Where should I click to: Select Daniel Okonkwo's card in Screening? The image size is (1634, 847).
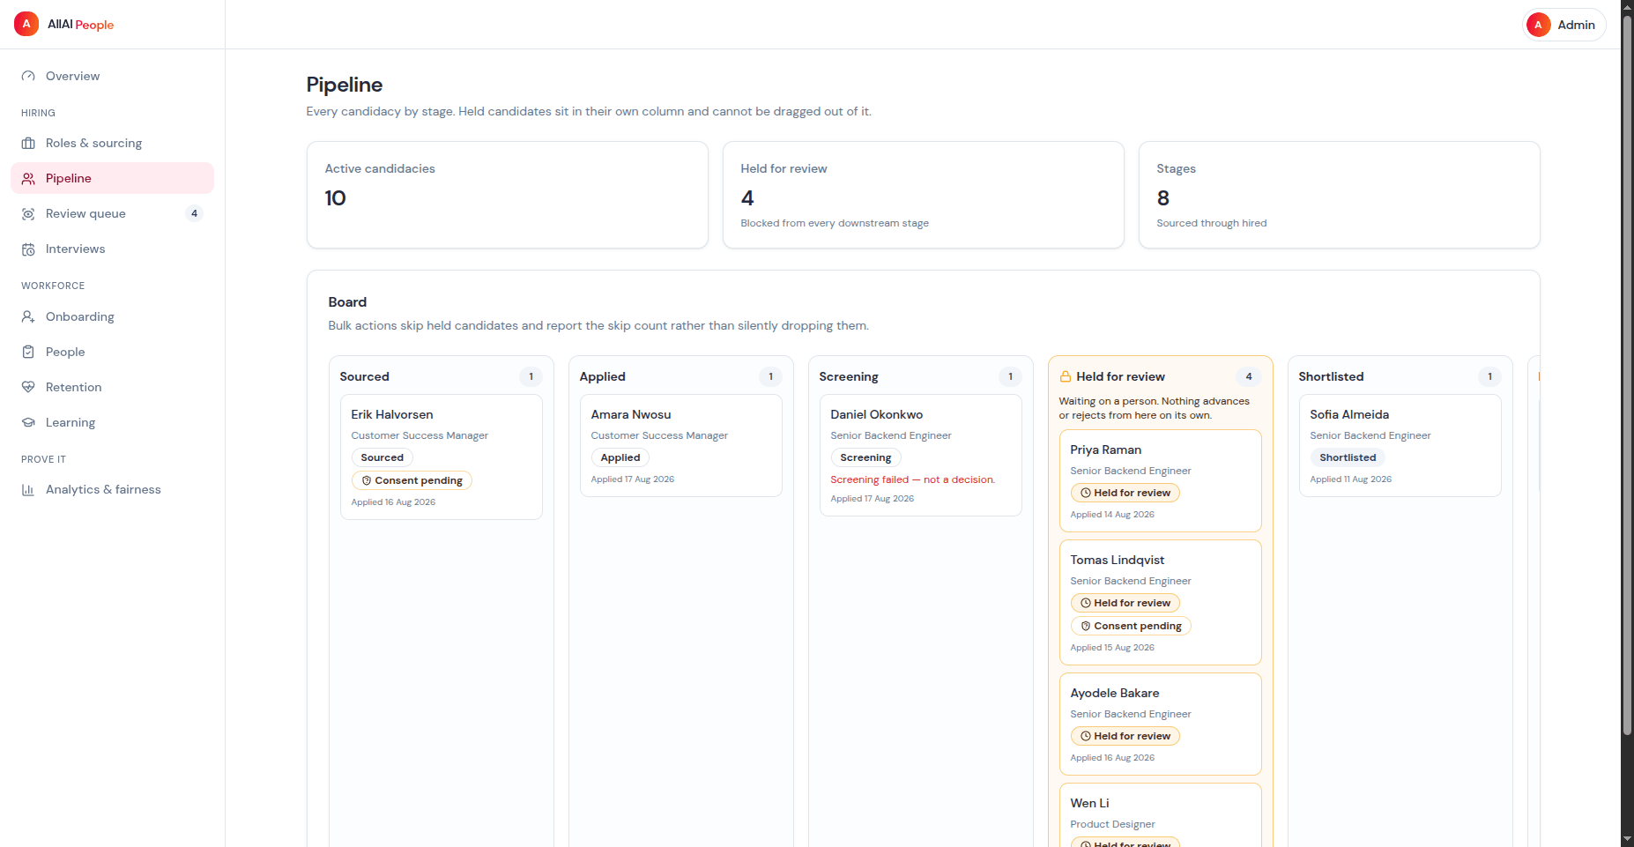coord(920,455)
